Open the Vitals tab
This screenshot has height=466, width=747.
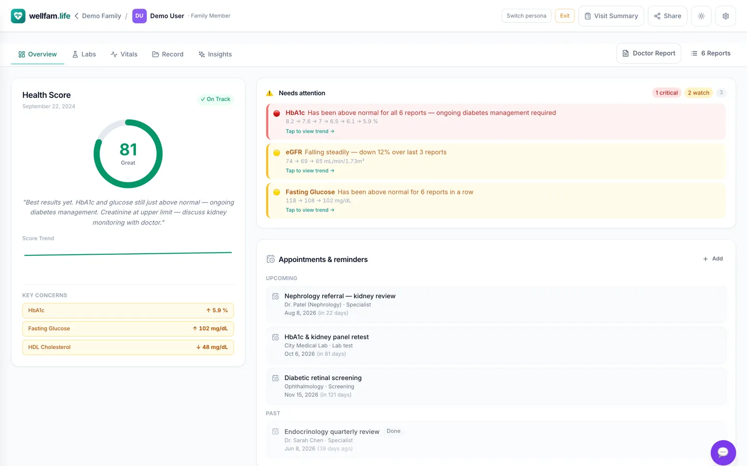point(124,54)
